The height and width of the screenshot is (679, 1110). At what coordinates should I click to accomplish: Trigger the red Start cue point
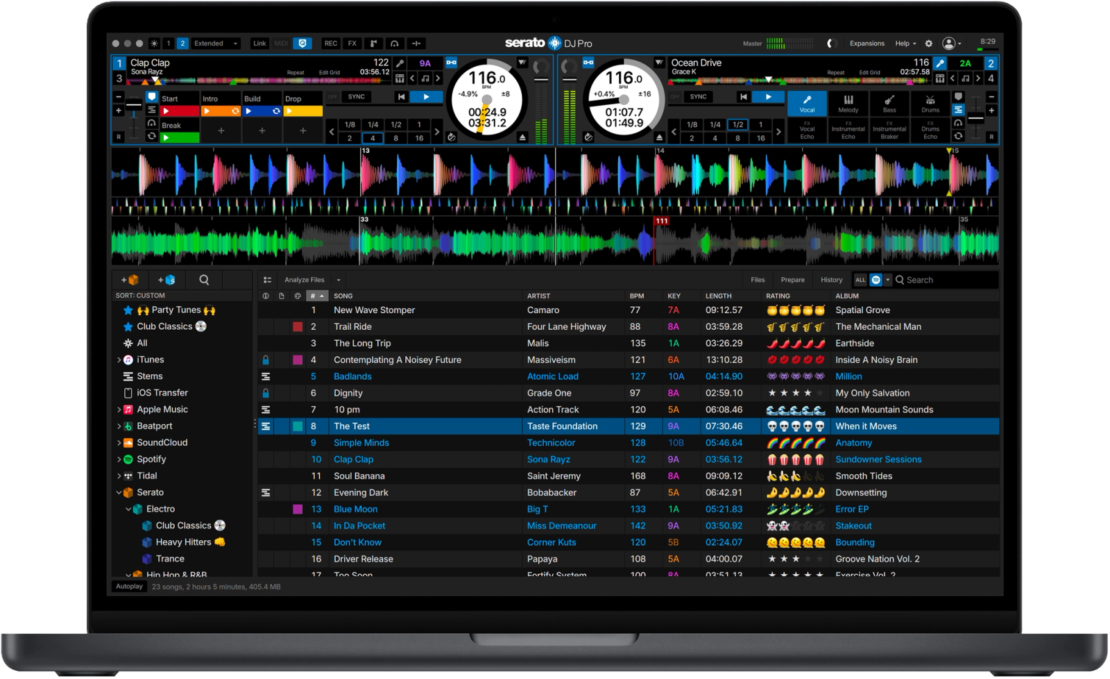pos(180,111)
